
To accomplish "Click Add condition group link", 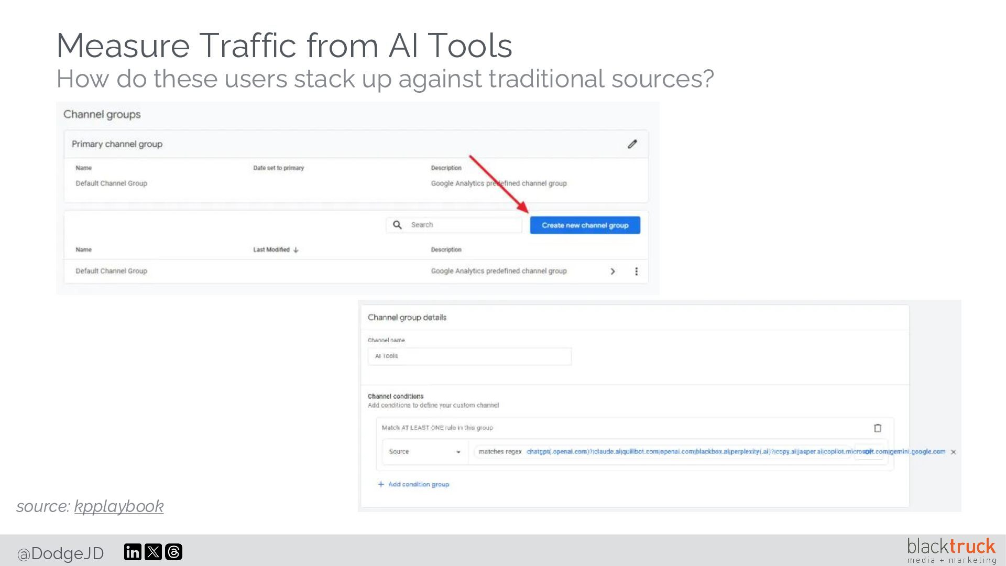I will [418, 484].
